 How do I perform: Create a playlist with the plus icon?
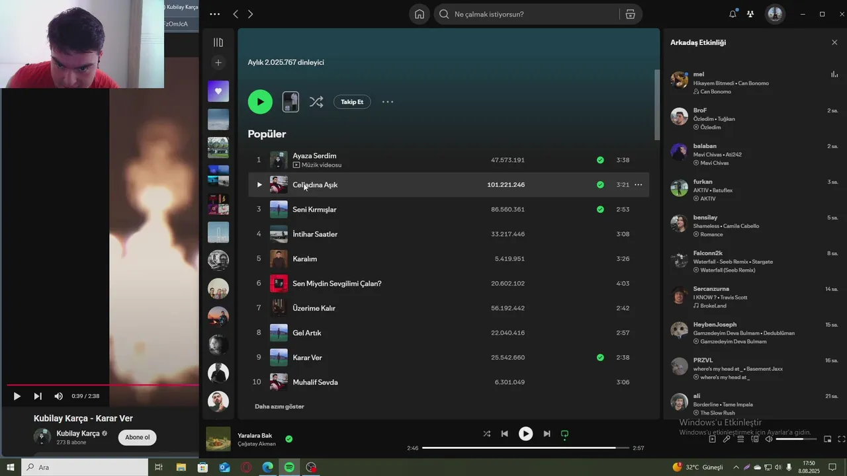click(218, 63)
